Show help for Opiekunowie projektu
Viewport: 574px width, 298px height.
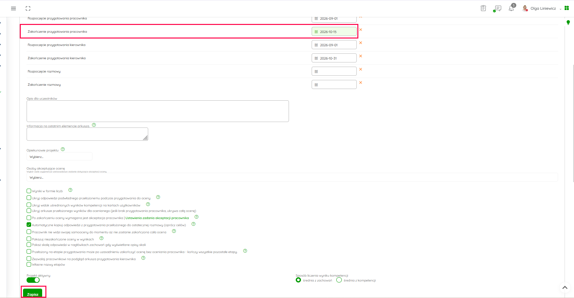point(63,149)
